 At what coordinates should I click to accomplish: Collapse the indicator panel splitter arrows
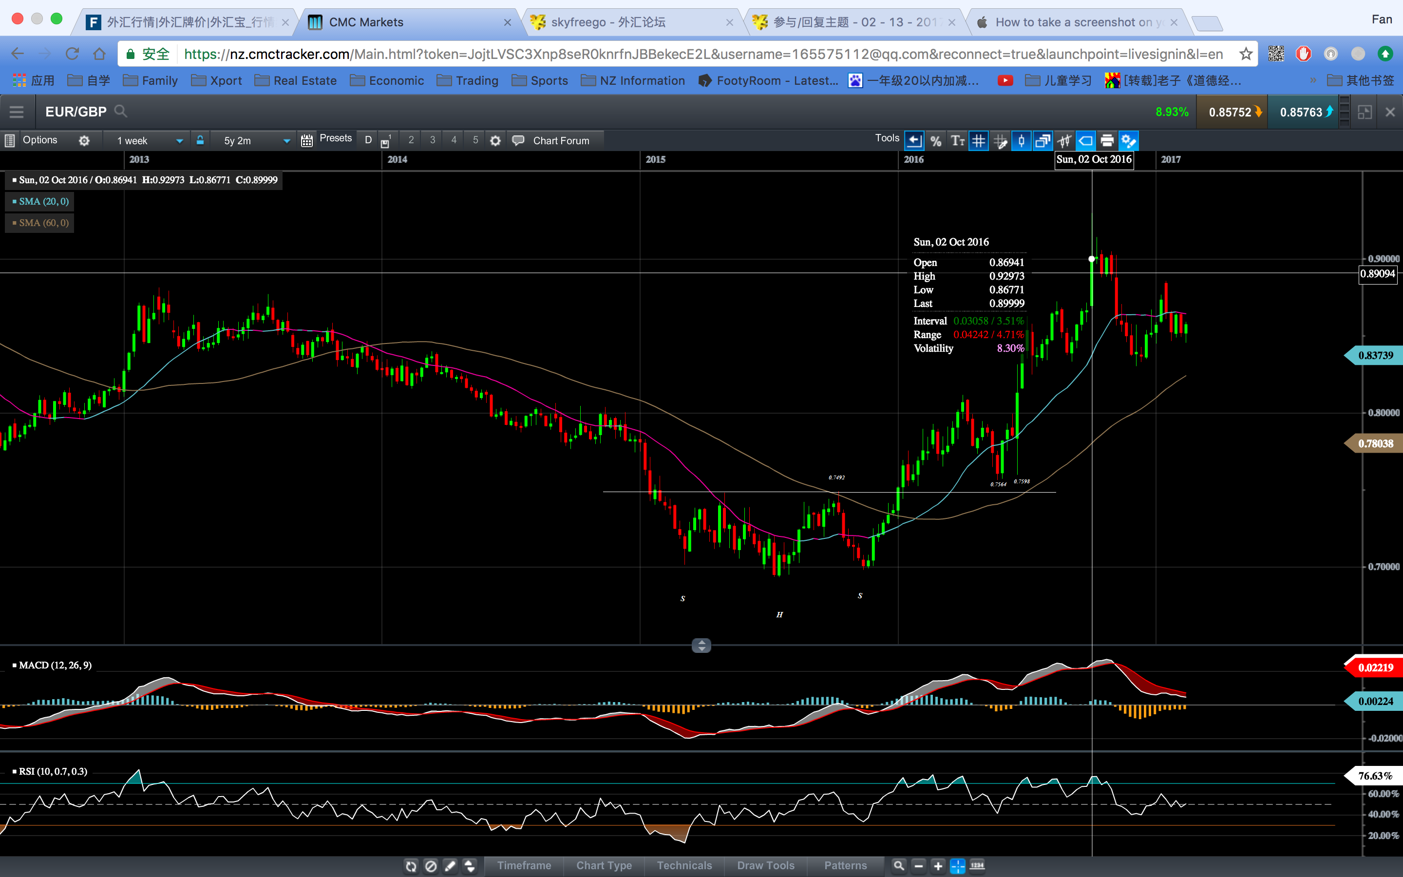coord(701,646)
